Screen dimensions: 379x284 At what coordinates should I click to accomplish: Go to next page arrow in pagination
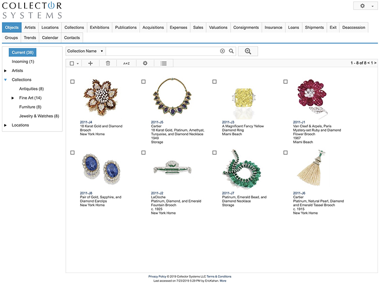point(375,63)
